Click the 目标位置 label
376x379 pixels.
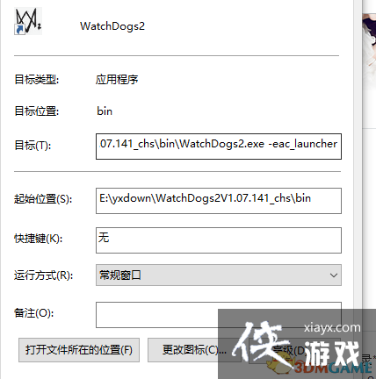[37, 111]
